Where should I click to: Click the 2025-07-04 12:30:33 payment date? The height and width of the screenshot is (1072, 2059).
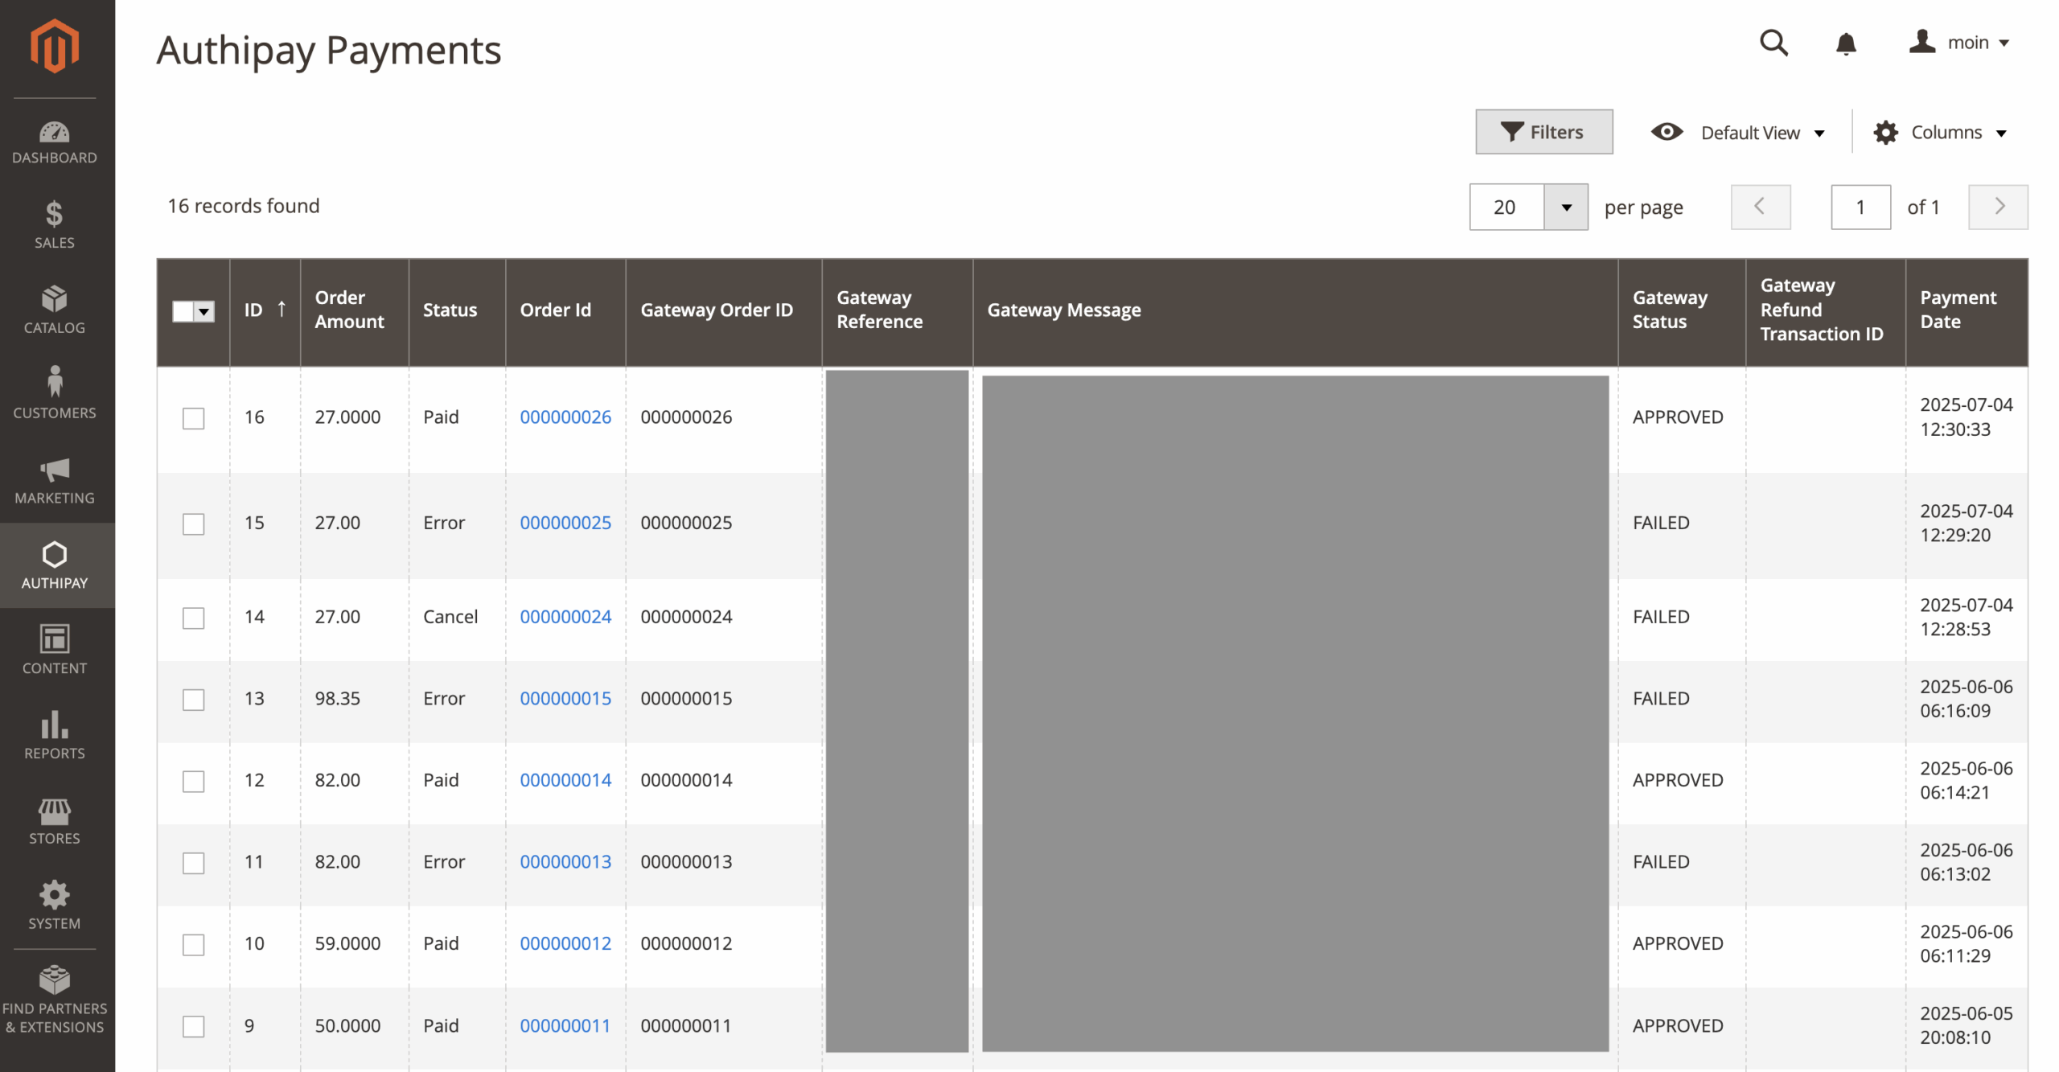(1966, 417)
